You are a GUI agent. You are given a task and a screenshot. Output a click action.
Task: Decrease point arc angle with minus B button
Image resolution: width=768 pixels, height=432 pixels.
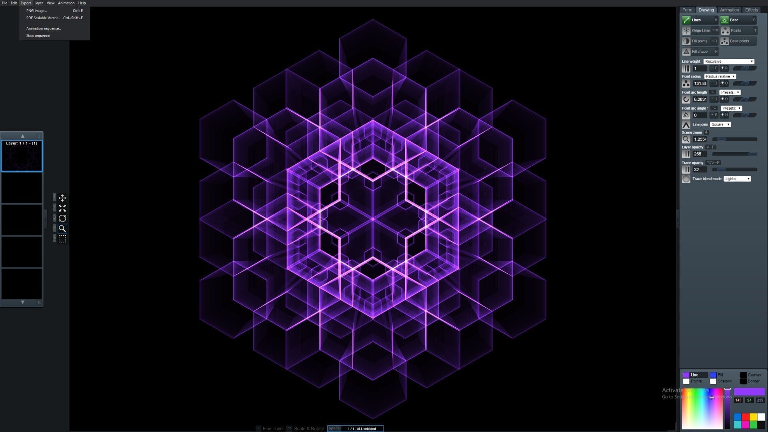(714, 115)
